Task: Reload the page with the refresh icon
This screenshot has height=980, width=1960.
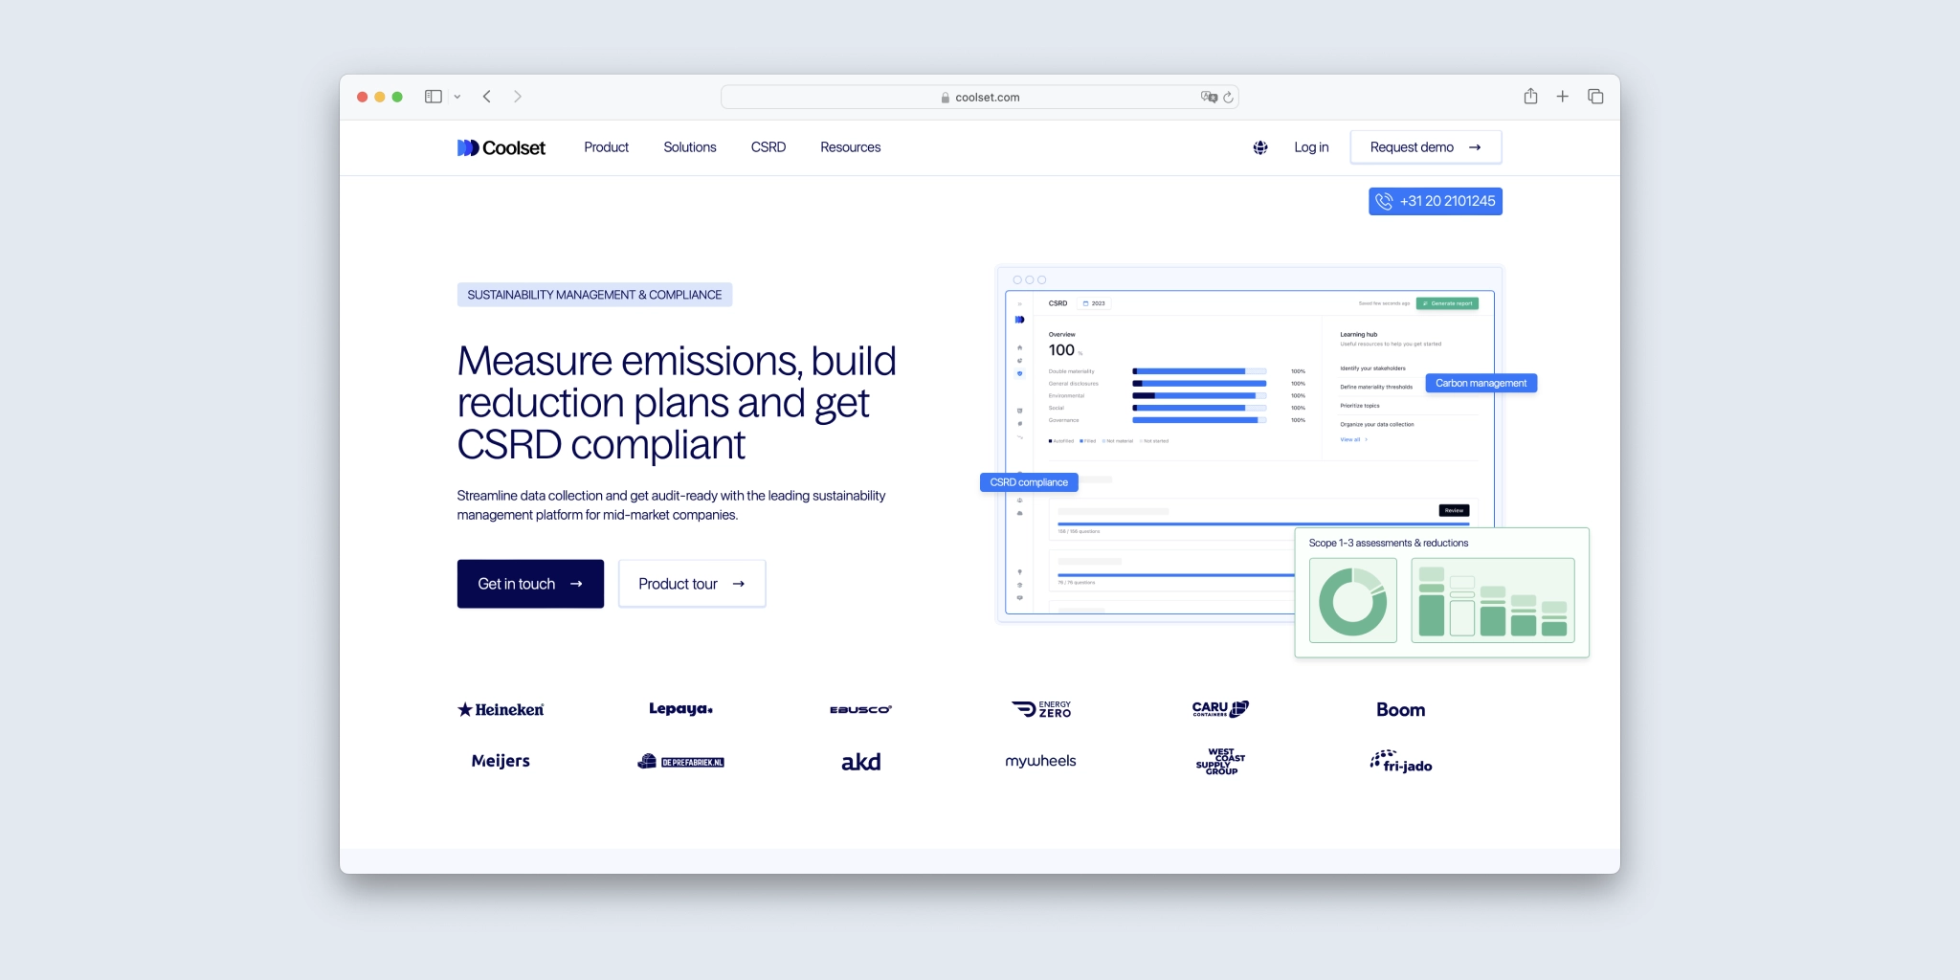Action: 1229,97
